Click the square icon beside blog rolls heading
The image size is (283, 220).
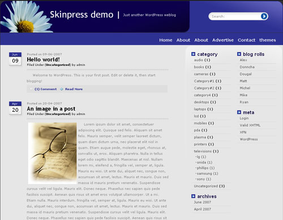[239, 54]
